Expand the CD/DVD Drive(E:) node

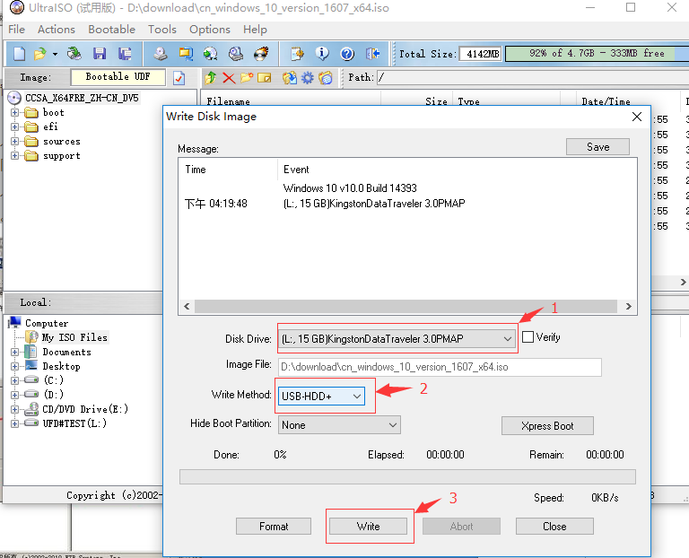[14, 409]
